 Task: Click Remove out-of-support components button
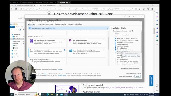130,68
